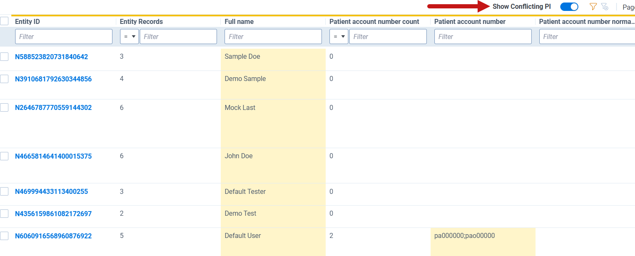Toggle the Show Conflicting PI switch

click(569, 7)
